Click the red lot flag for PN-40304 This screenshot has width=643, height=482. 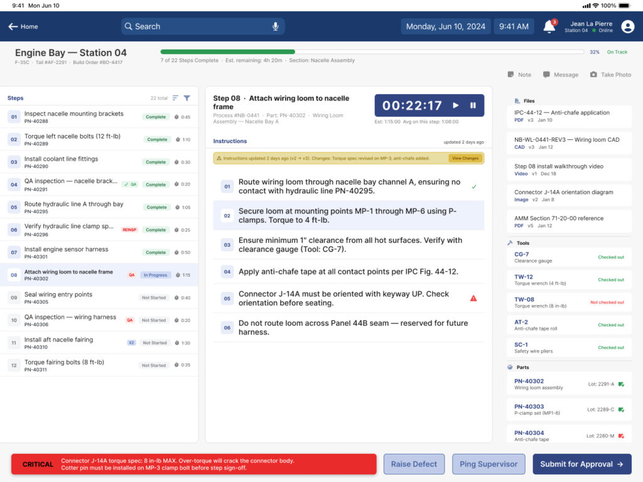(x=621, y=436)
